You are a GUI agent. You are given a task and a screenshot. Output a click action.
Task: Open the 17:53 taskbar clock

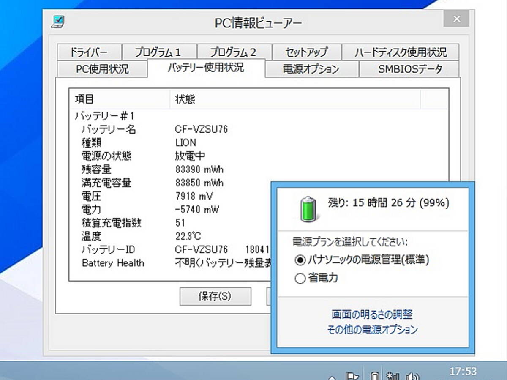click(x=463, y=372)
